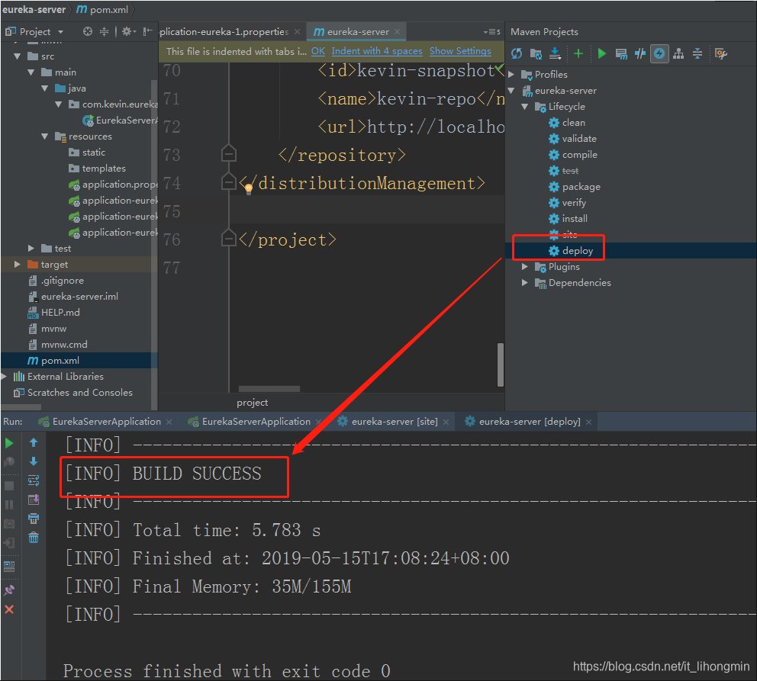Click Generate Sources and Update Folders icon

pyautogui.click(x=536, y=53)
